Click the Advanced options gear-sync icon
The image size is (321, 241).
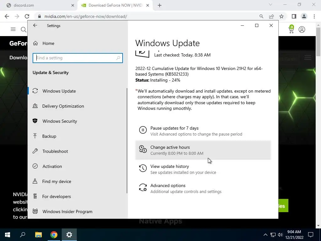(143, 187)
